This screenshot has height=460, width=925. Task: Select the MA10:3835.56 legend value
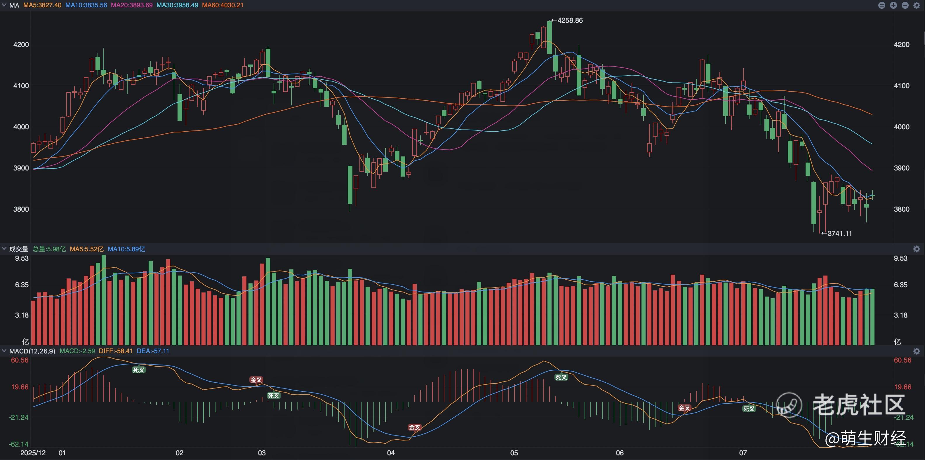(x=86, y=5)
